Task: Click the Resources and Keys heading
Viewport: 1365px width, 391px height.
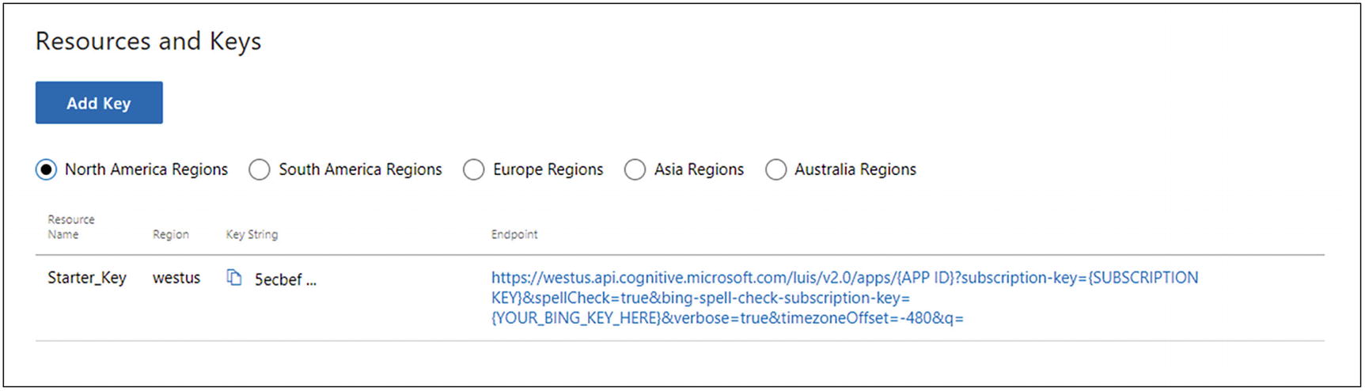Action: pyautogui.click(x=149, y=41)
